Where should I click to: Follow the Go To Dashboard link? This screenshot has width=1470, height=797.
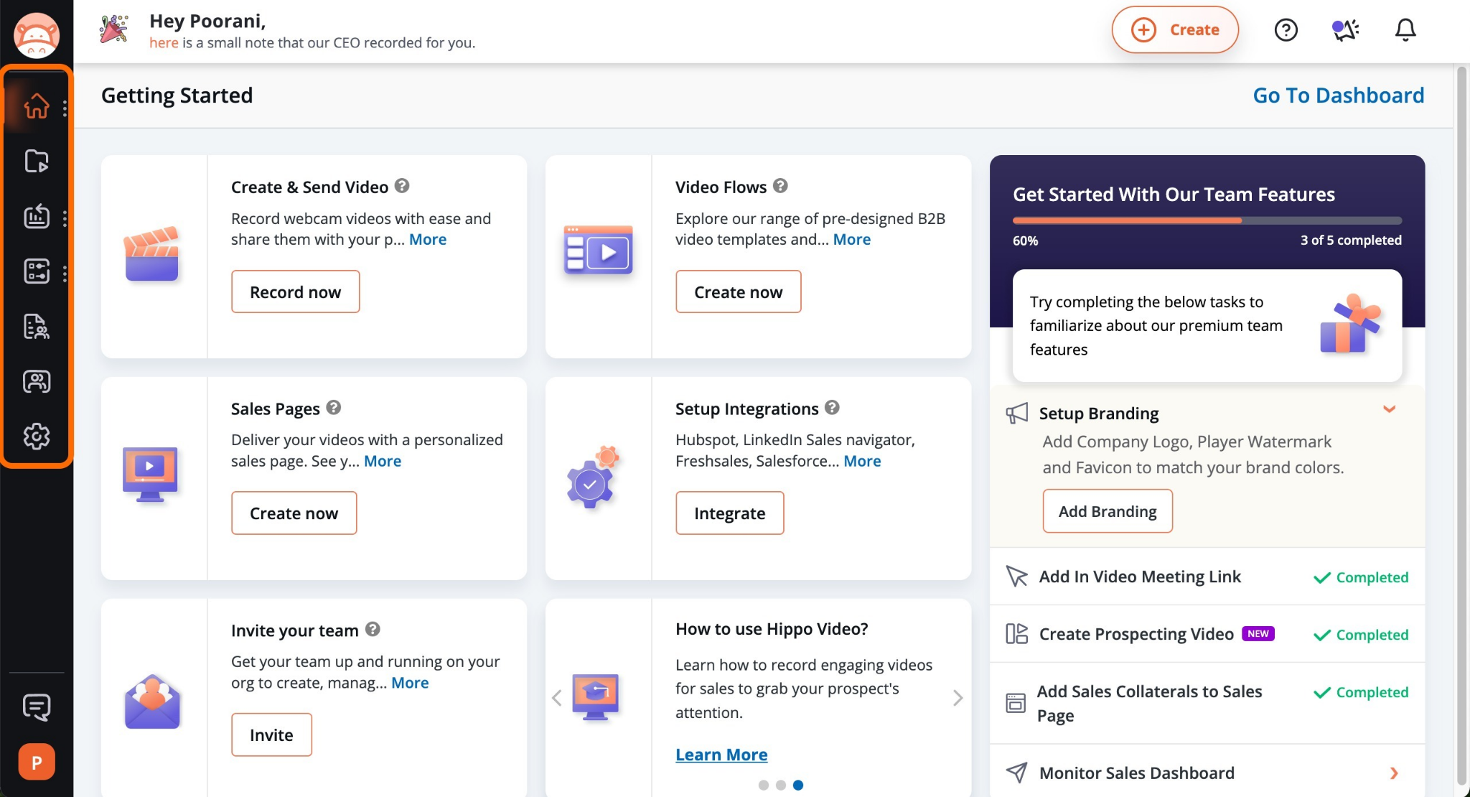point(1339,95)
